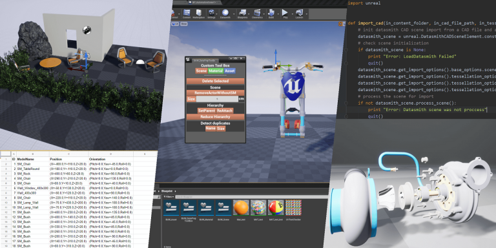Select the BUW_DataPrepToolBox window tab
The width and height of the screenshot is (496, 248).
pos(205,61)
